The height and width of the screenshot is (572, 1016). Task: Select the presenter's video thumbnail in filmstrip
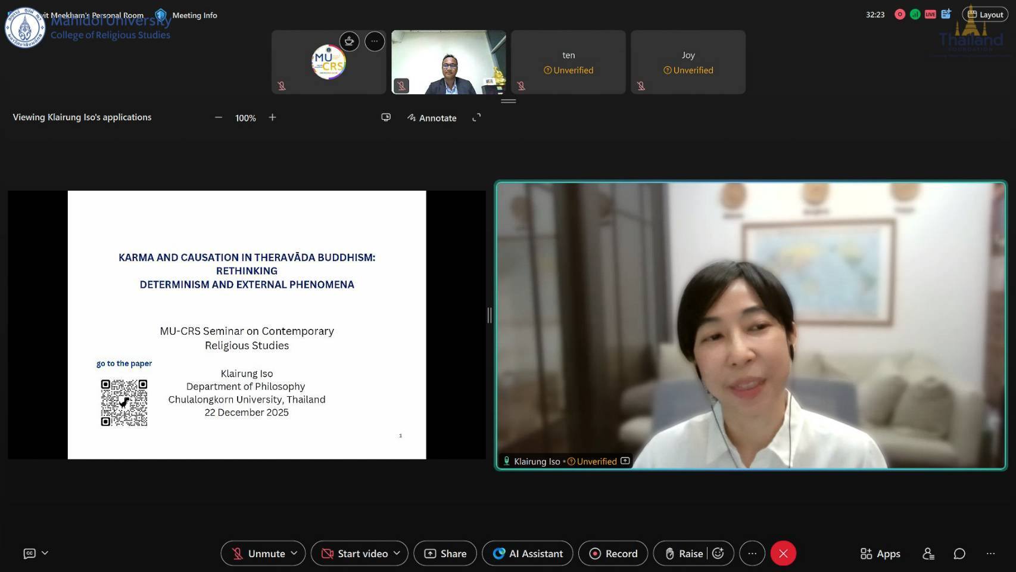(448, 62)
